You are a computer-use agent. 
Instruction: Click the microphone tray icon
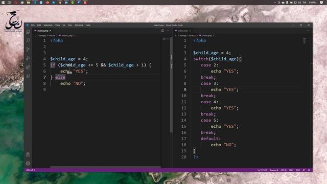pyautogui.click(x=287, y=3)
